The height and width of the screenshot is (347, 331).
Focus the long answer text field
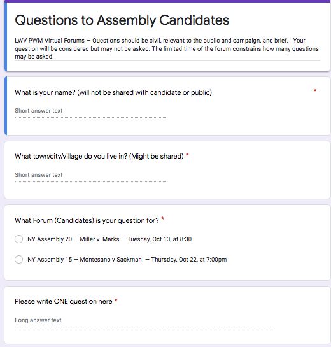click(144, 320)
